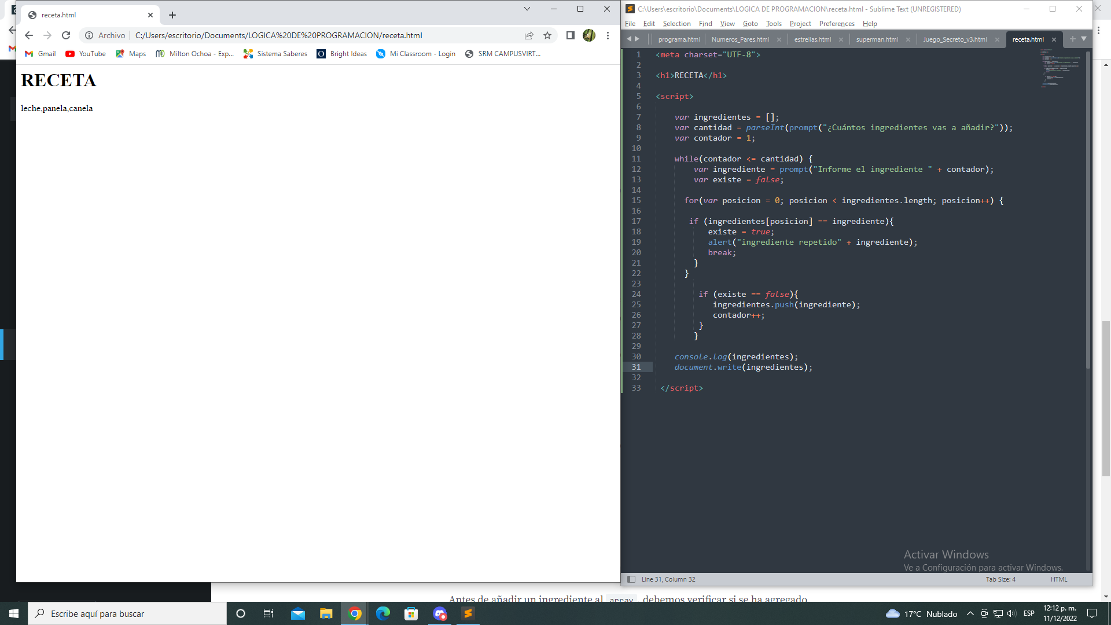Open Sublime Text Edit menu
Screen dimensions: 1111x625
pyautogui.click(x=649, y=24)
